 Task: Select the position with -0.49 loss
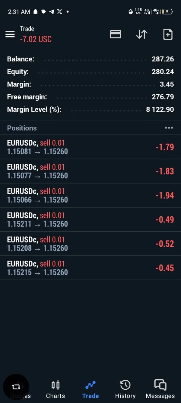coord(91,219)
